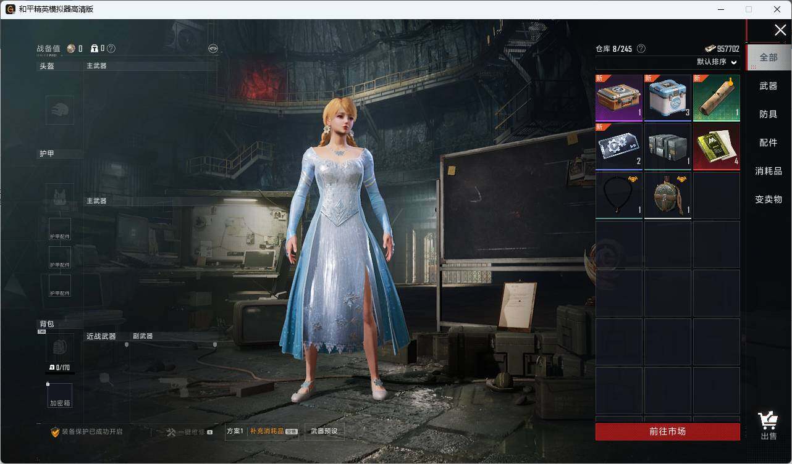Viewport: 792px width, 464px height.
Task: Go to market via 前往市场 button
Action: (x=668, y=431)
